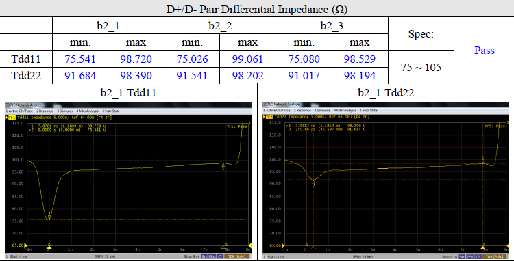Click marker 1 near 8n on Tdd22 plot
This screenshot has width=514, height=261.
pyautogui.click(x=483, y=160)
